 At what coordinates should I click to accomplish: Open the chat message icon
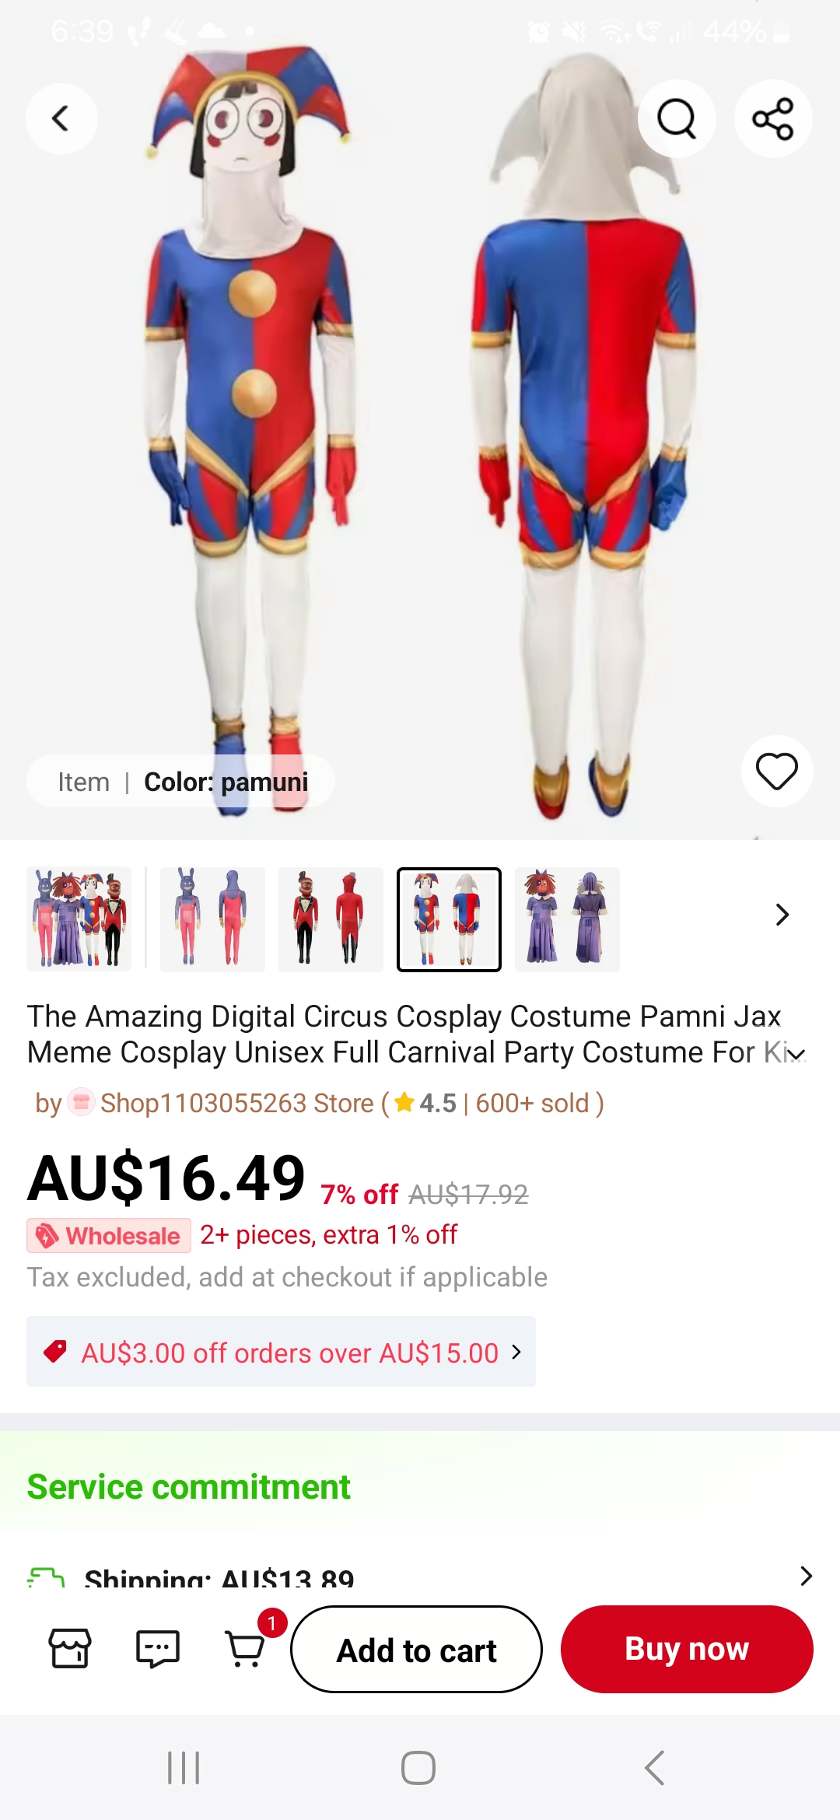coord(158,1648)
